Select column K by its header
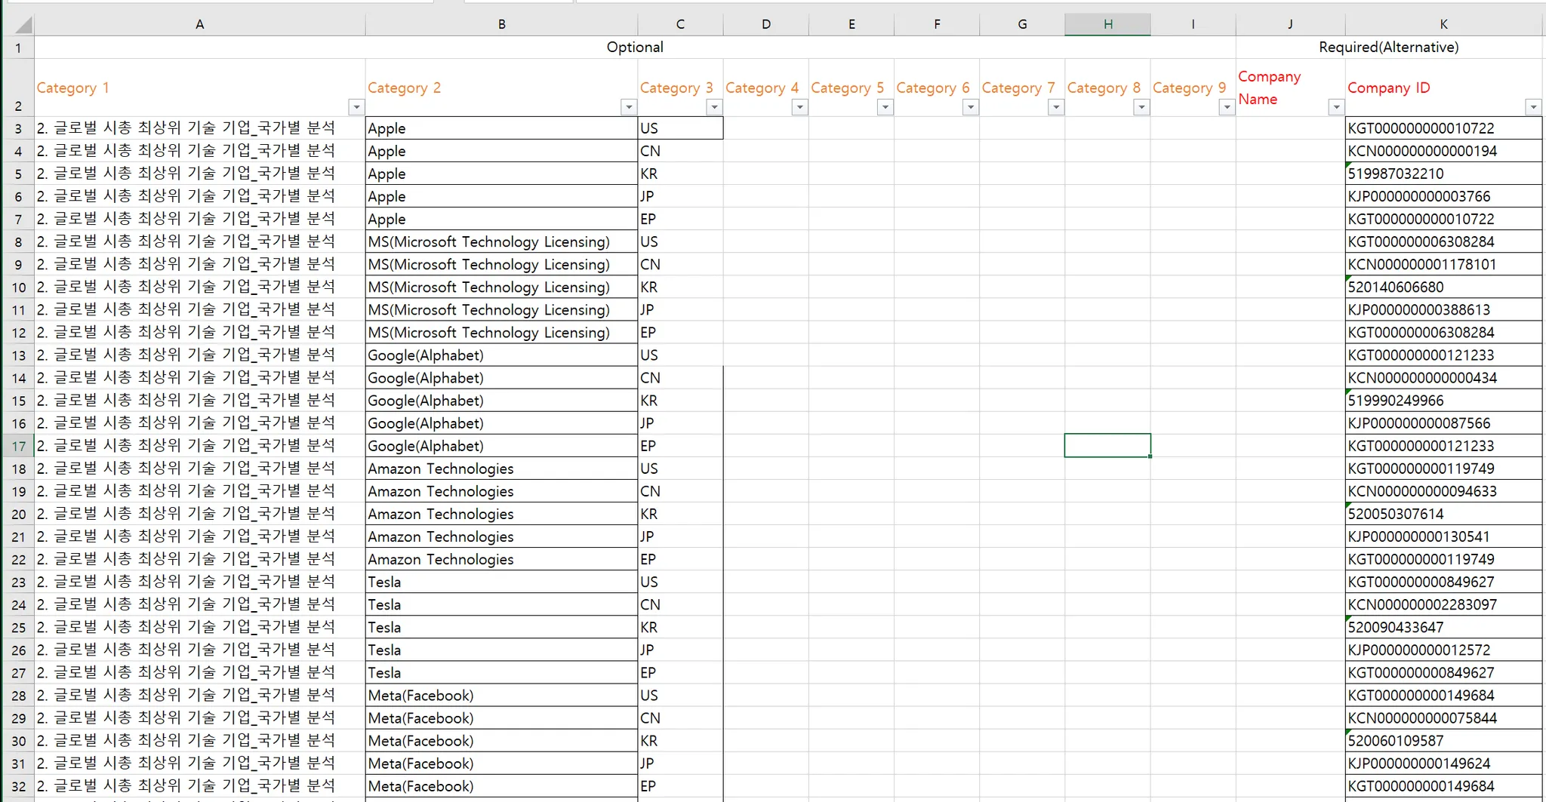Screen dimensions: 1546x802 1444,25
